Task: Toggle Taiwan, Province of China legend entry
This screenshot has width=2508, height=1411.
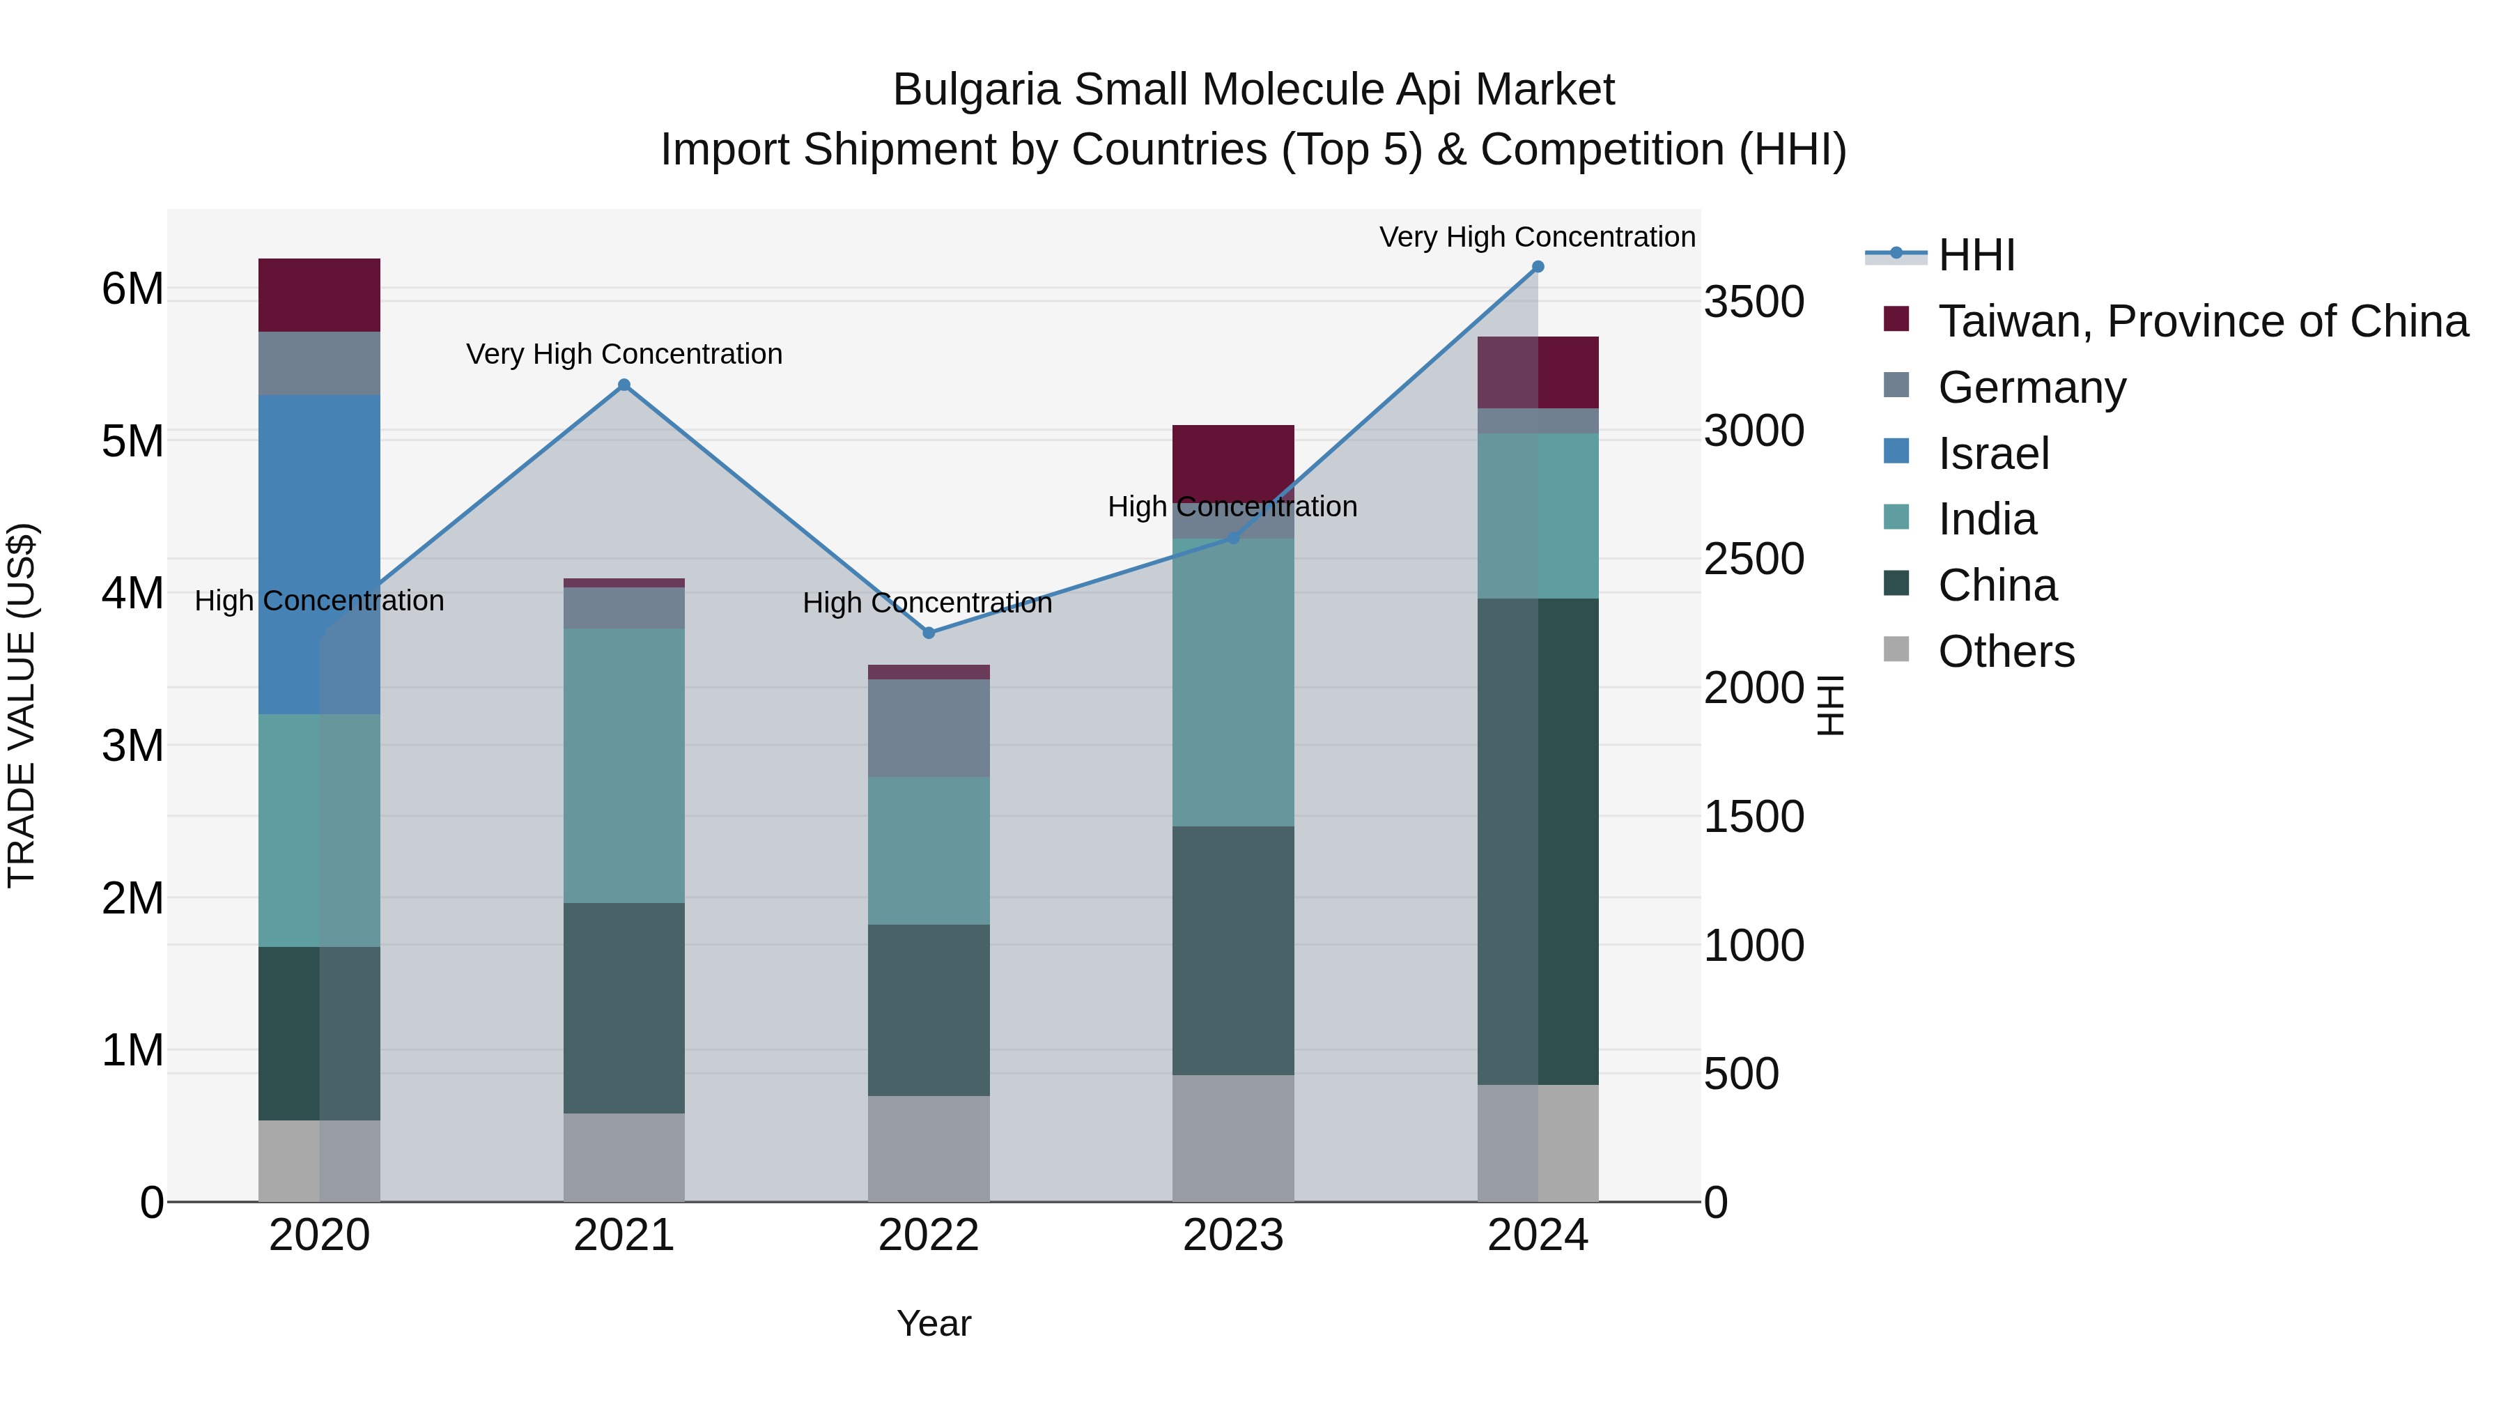Action: coord(2176,321)
